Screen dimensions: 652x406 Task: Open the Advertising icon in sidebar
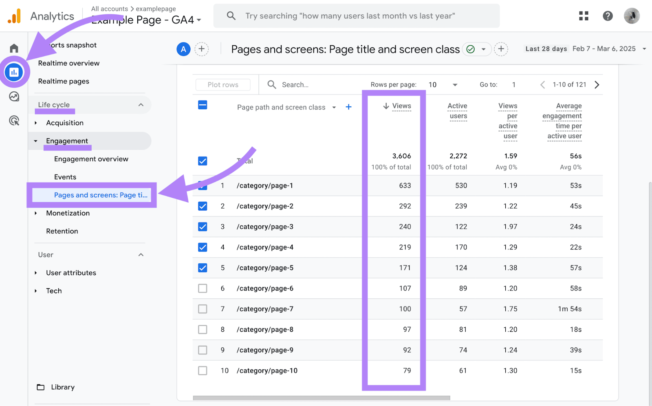point(14,121)
